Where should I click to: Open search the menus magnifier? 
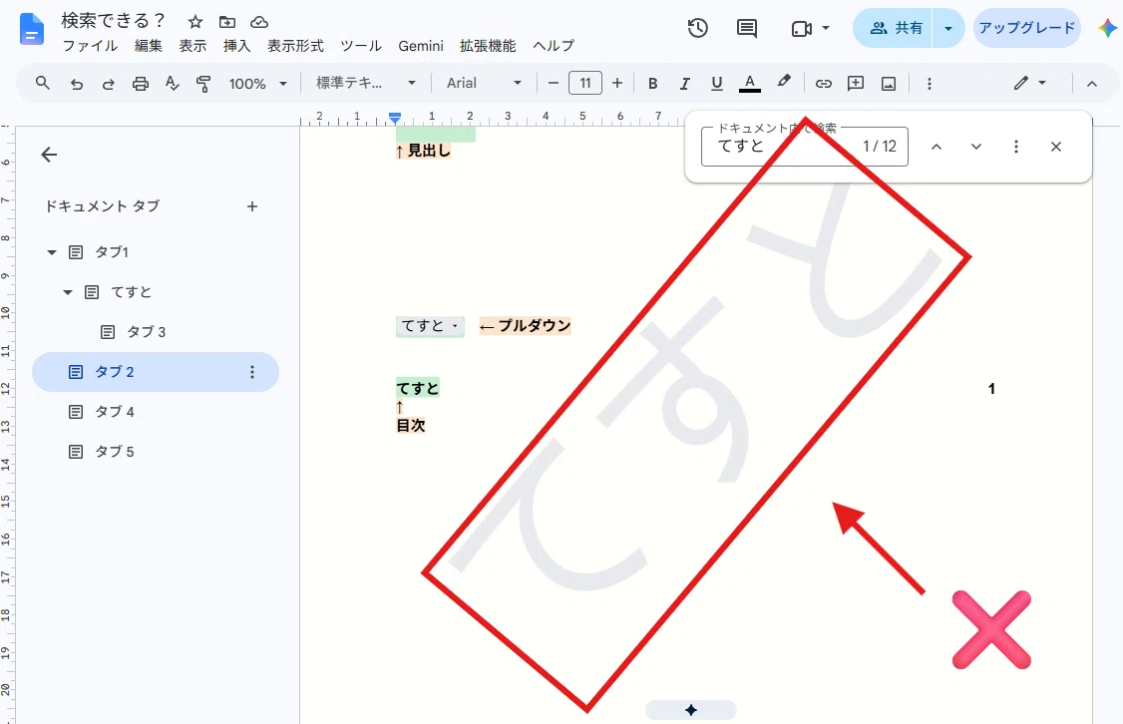43,83
